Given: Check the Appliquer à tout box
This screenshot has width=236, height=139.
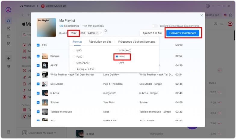Looking at the screenshot, I should 74,69.
